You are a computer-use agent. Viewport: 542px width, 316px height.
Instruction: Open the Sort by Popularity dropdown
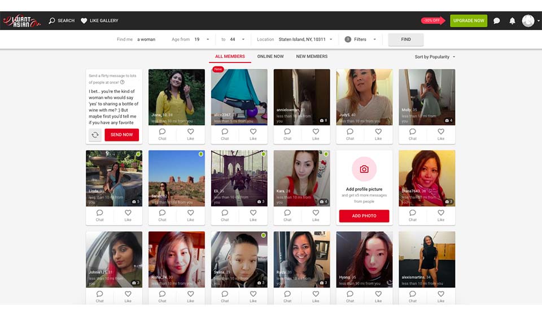pos(435,57)
